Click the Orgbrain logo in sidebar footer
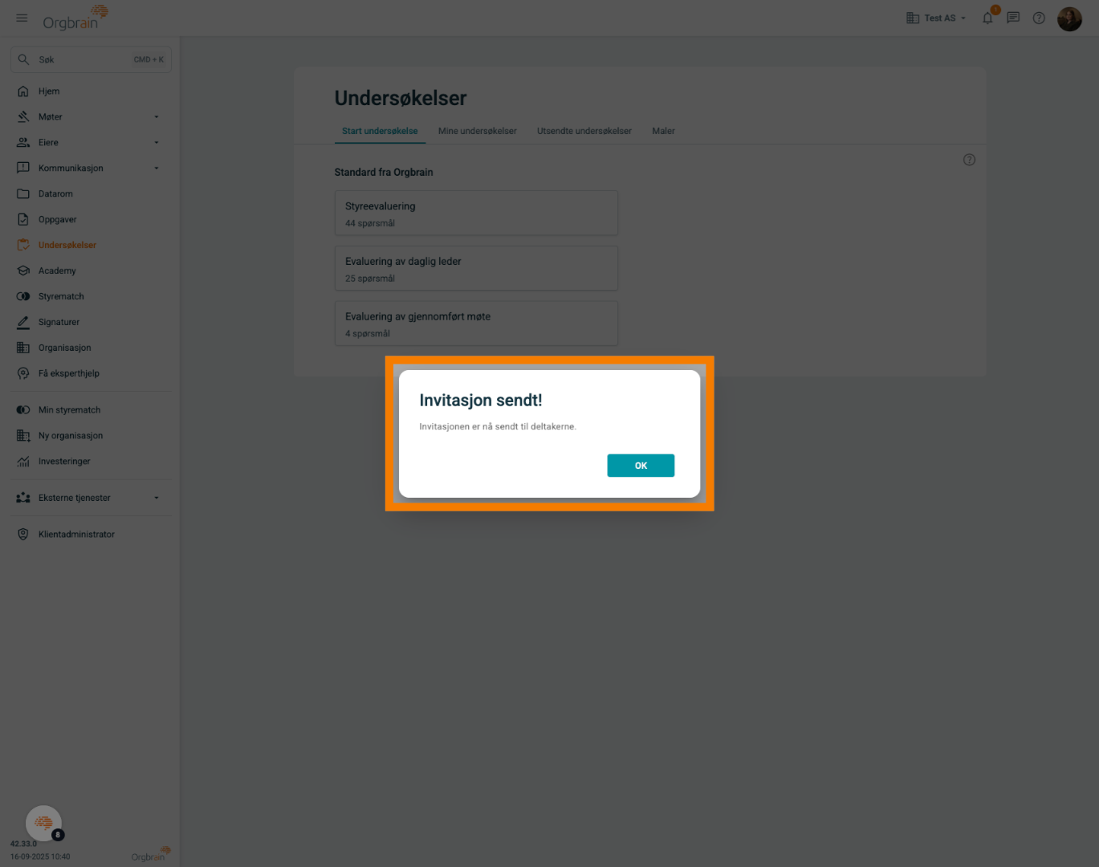The height and width of the screenshot is (867, 1099). click(151, 854)
